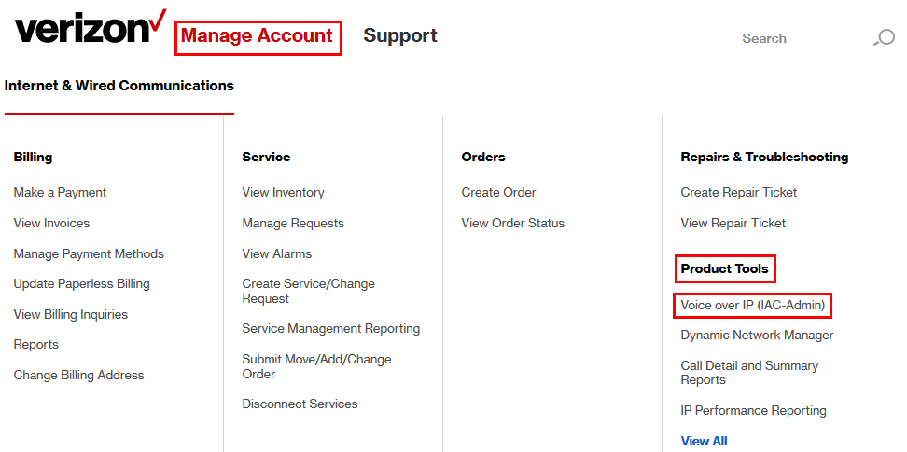907x452 pixels.
Task: Open Disconnect Services link
Action: point(300,404)
